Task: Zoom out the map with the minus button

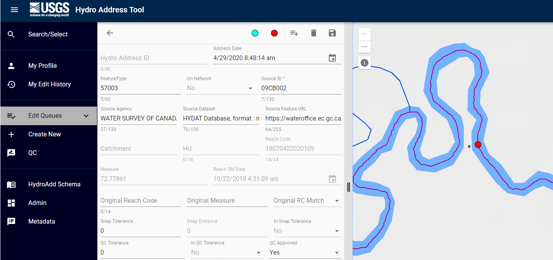Action: 364,47
